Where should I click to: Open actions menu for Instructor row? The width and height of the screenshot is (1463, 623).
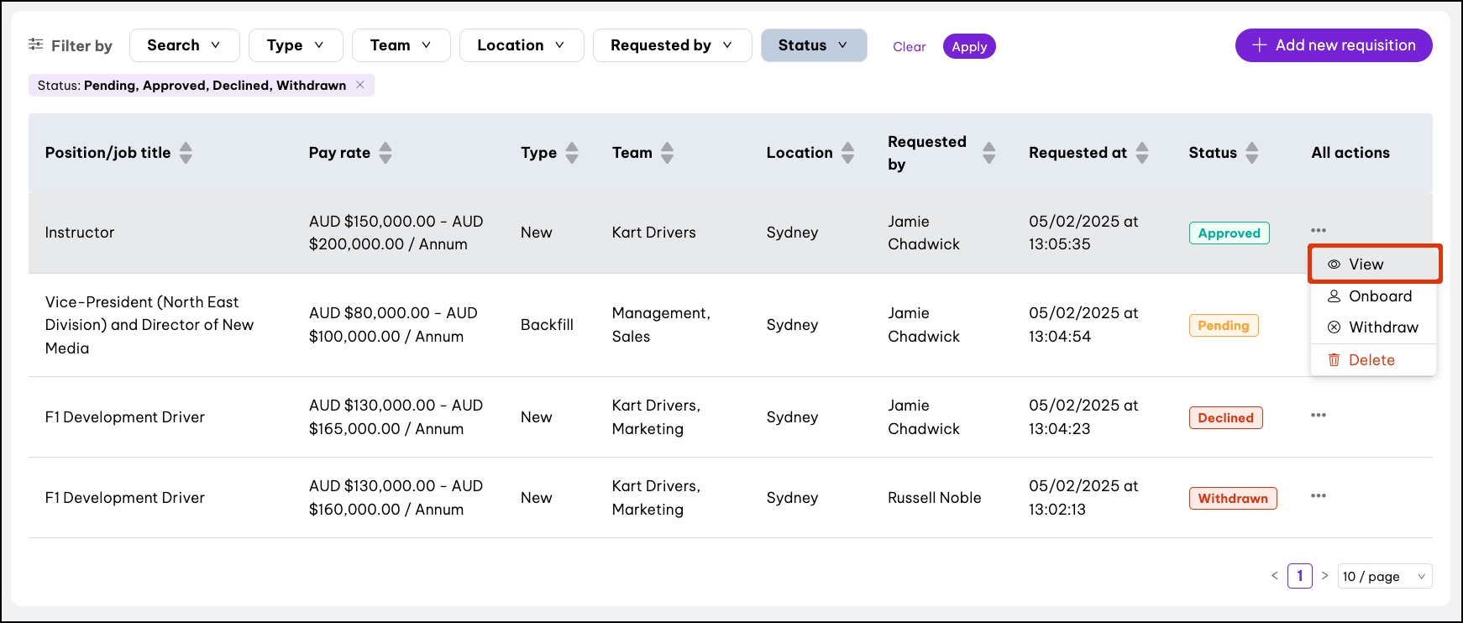tap(1318, 230)
